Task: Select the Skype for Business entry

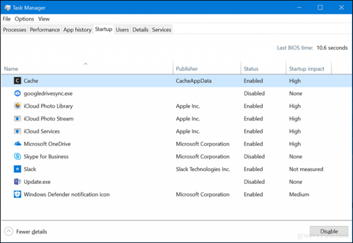Action: [x=46, y=157]
